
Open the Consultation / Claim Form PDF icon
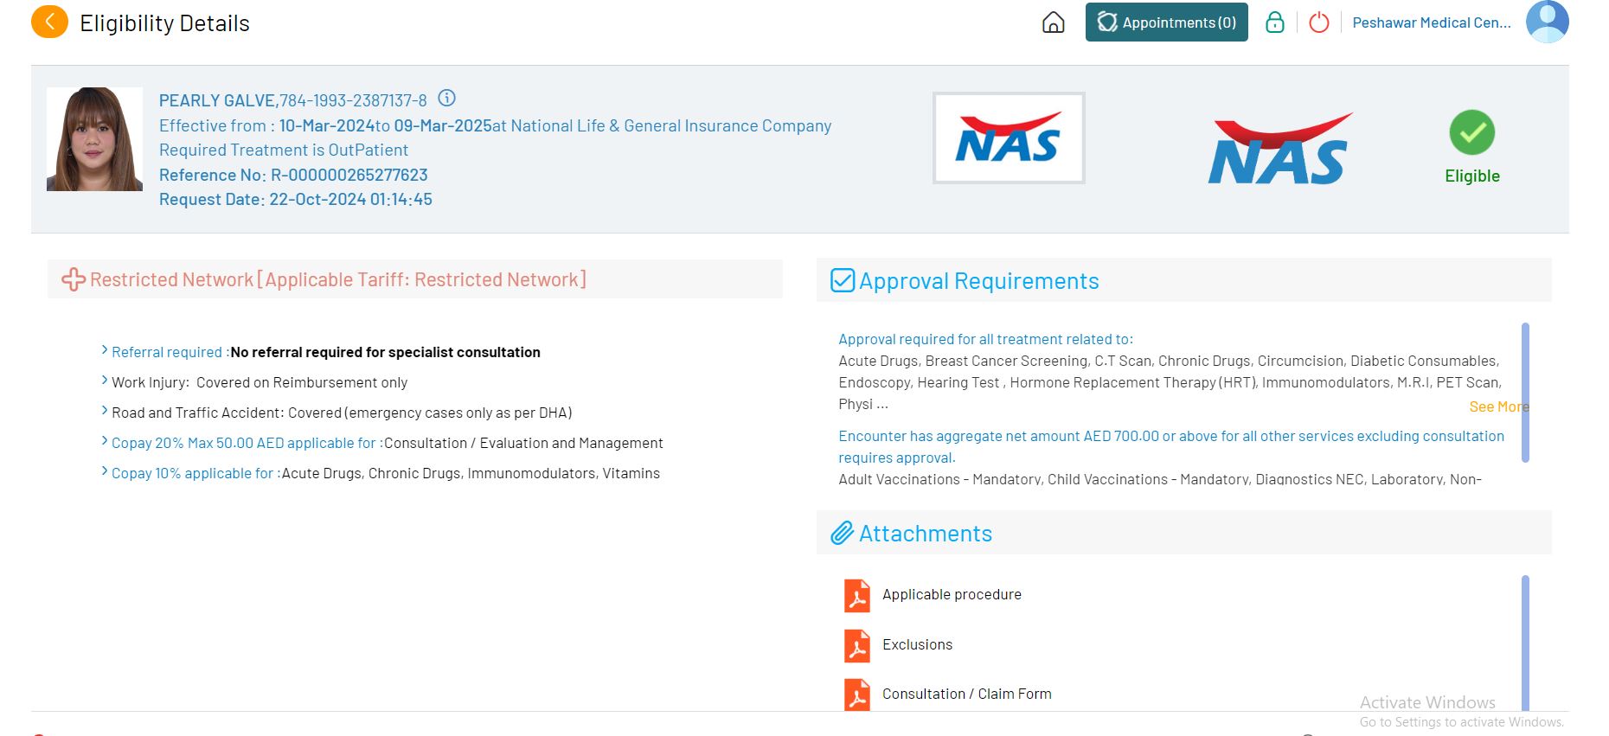coord(856,694)
